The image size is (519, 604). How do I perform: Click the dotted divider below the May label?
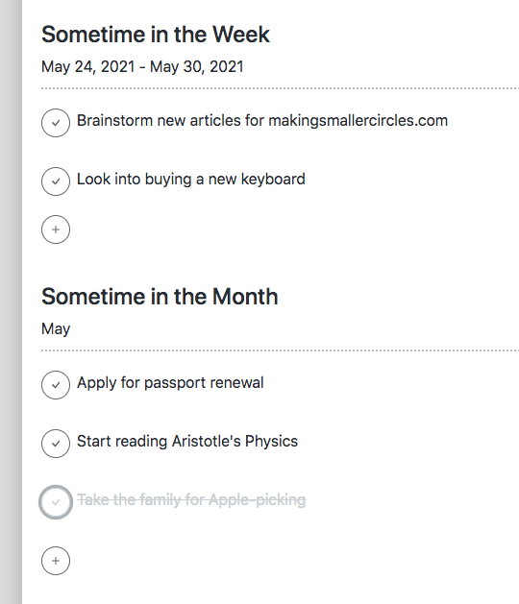(x=280, y=350)
